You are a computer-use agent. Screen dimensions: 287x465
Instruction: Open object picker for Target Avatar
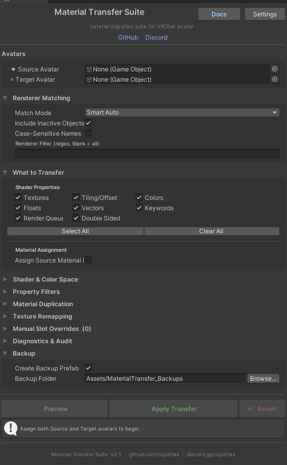pos(275,79)
